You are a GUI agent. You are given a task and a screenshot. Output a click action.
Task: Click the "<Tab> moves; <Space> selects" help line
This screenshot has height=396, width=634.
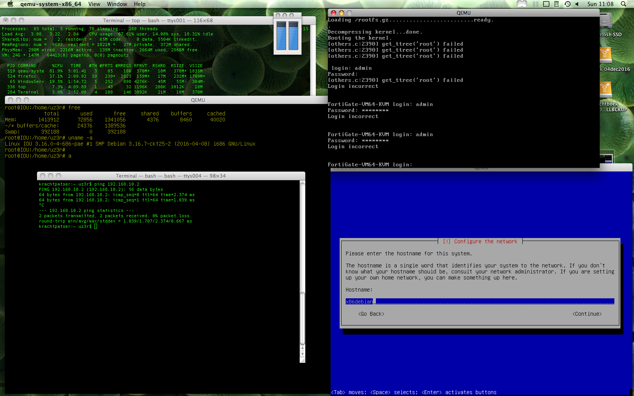click(x=414, y=392)
